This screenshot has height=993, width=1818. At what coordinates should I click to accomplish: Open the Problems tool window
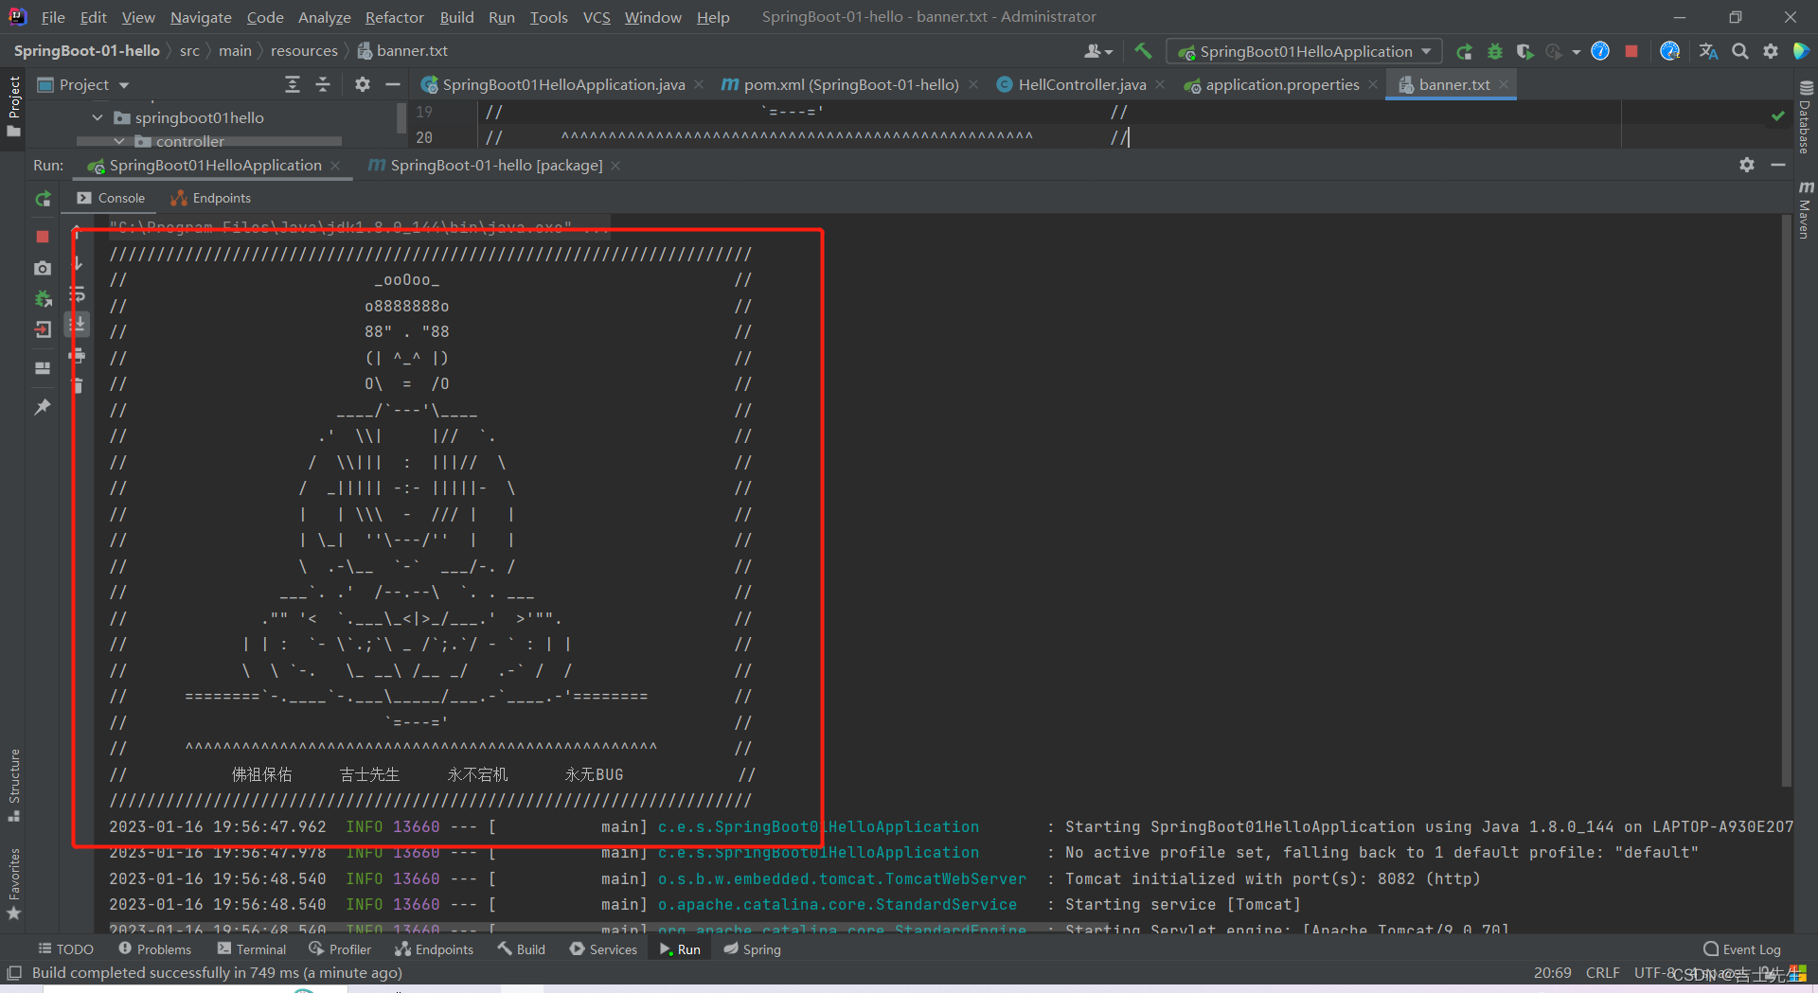coord(154,949)
